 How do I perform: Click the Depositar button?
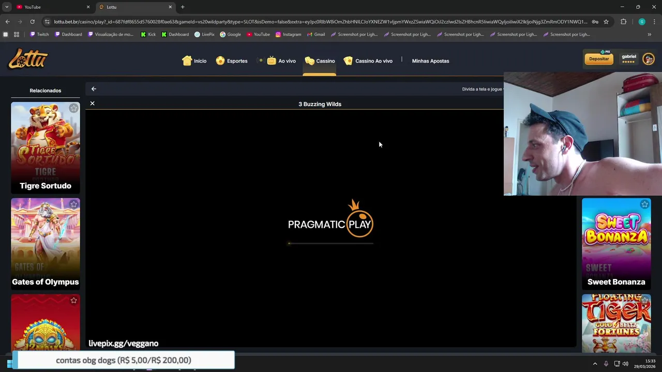pos(599,59)
